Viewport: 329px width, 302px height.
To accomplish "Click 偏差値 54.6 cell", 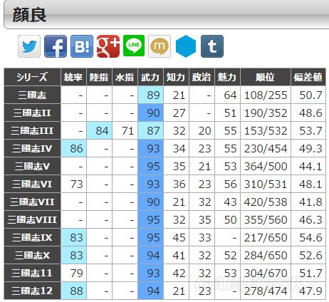I will click(308, 237).
